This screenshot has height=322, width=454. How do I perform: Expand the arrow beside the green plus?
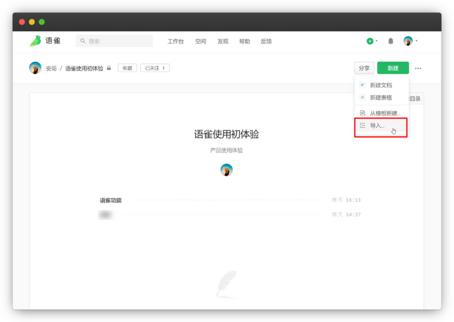(x=376, y=41)
